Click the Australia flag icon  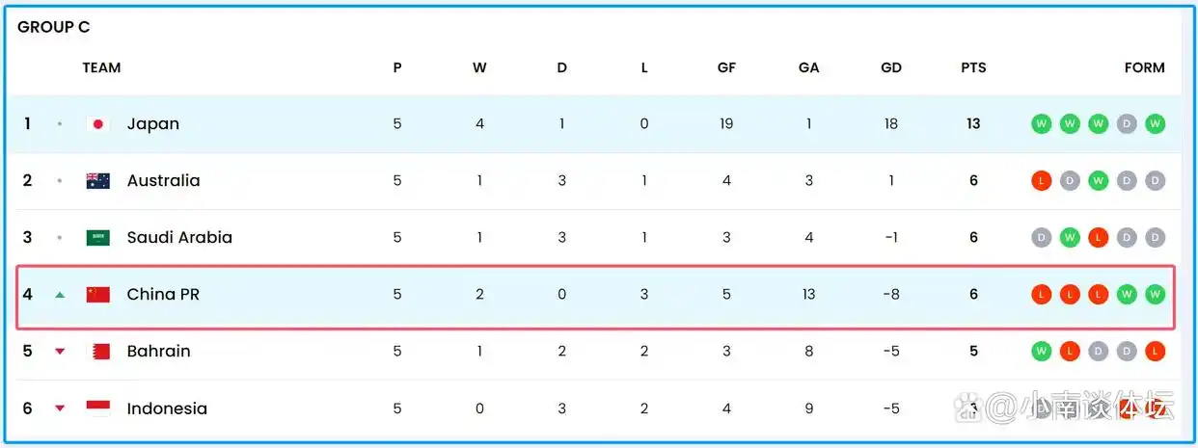coord(97,180)
